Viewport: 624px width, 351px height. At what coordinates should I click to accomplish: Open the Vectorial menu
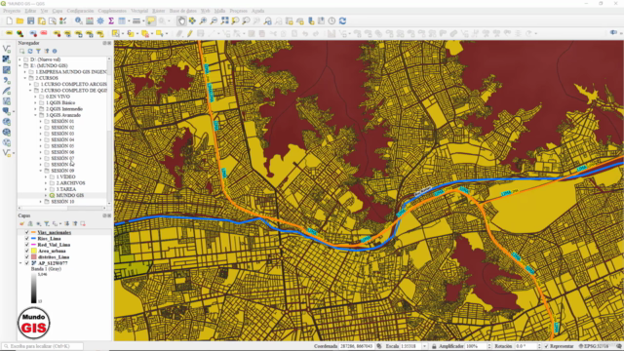point(139,11)
